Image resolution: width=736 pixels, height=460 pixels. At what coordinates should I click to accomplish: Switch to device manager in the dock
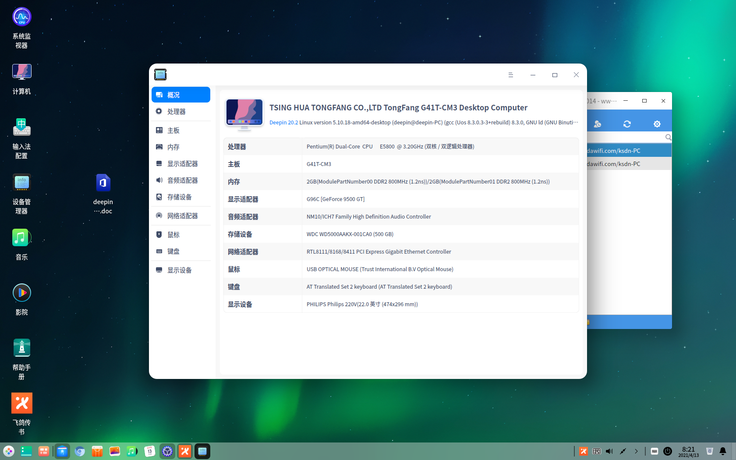point(202,451)
